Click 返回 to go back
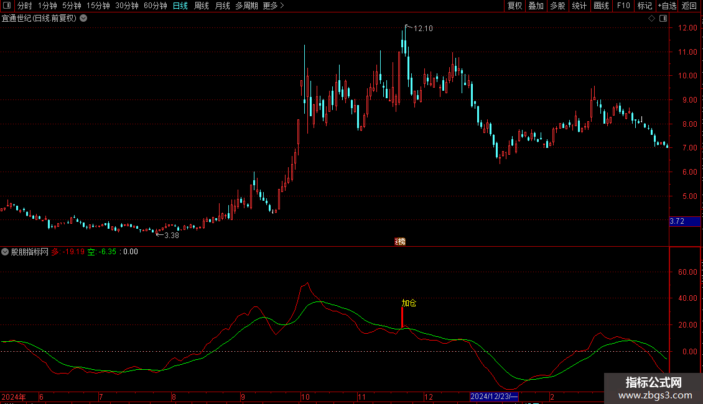This screenshot has width=703, height=404. pos(689,6)
